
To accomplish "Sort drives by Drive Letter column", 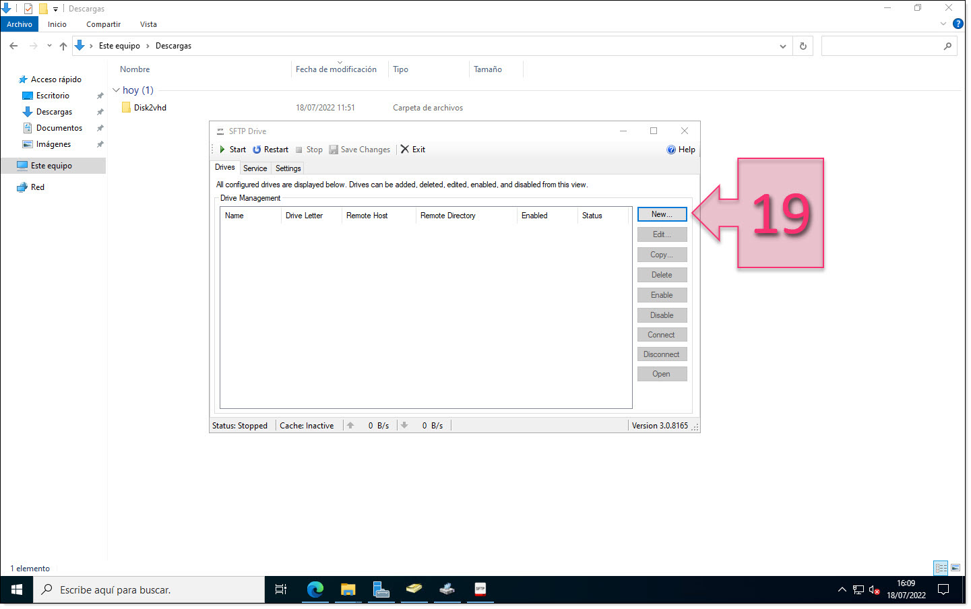I will pos(311,216).
